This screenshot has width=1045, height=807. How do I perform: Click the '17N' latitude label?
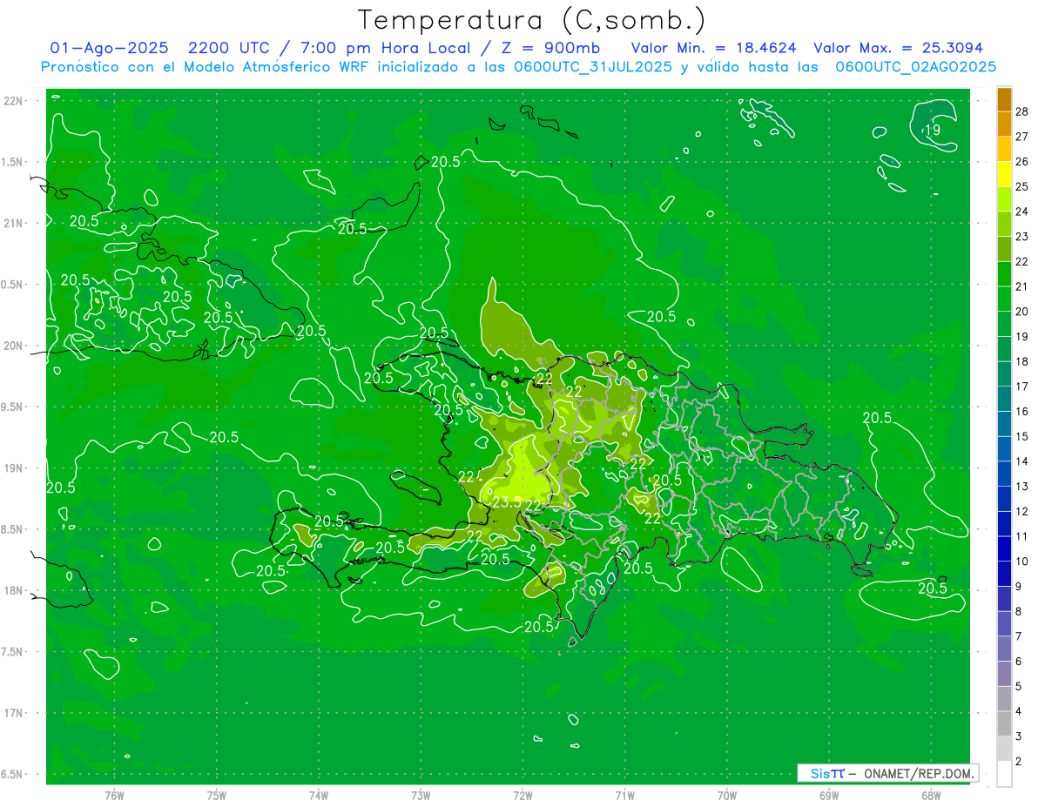[x=12, y=713]
